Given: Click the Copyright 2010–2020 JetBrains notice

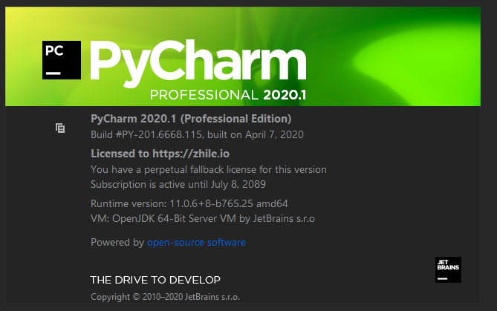Looking at the screenshot, I should point(165,297).
